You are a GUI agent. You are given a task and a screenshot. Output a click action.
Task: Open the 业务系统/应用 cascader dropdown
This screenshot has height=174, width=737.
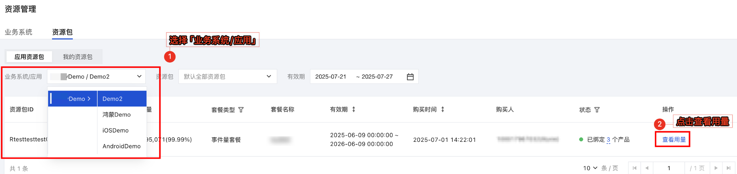(96, 76)
